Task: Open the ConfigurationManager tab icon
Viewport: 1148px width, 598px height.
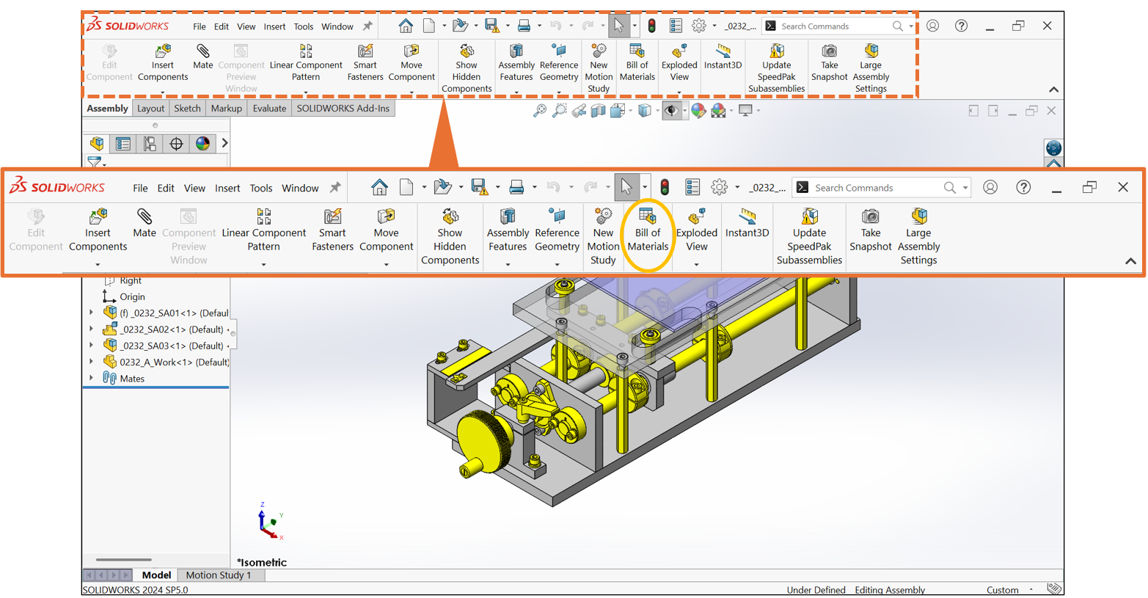Action: click(x=150, y=144)
